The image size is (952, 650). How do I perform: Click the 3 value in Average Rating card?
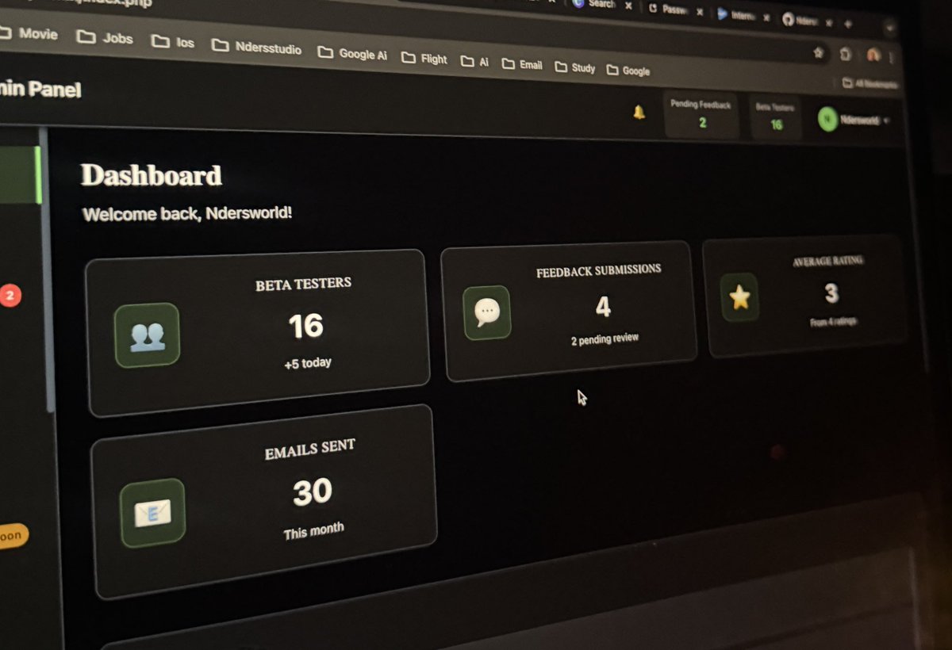[x=831, y=293]
